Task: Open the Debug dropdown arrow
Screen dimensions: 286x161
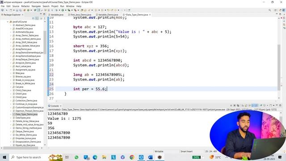Action: (59, 10)
